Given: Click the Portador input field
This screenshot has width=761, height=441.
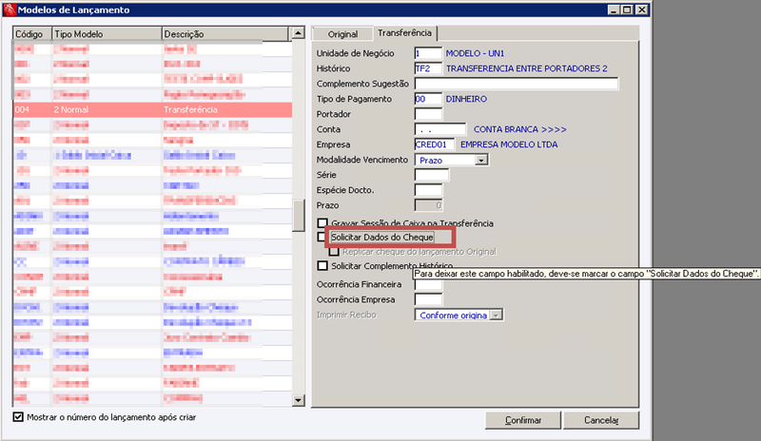Looking at the screenshot, I should pos(428,114).
